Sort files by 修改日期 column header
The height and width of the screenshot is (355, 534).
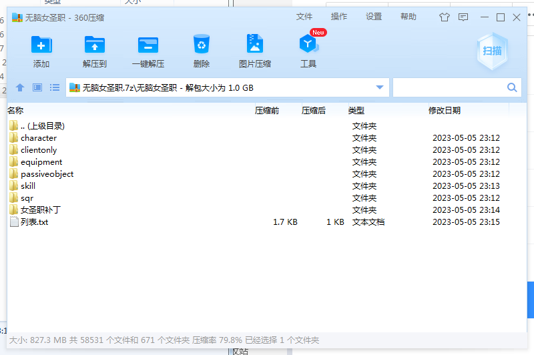445,111
